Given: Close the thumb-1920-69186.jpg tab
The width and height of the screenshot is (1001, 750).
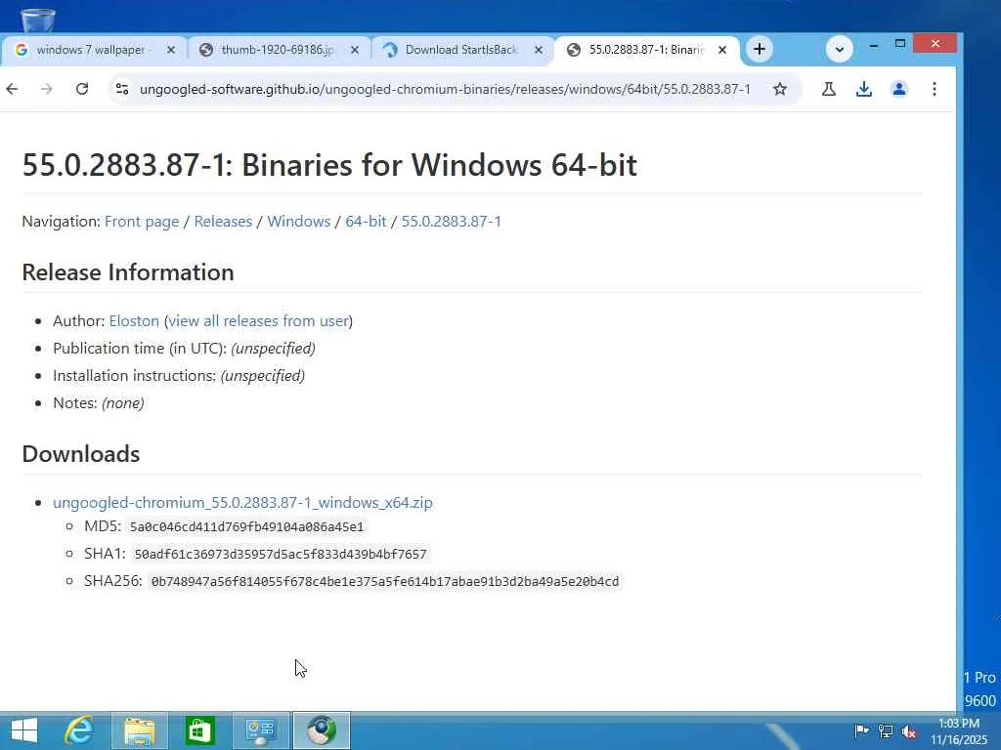Looking at the screenshot, I should coord(355,49).
